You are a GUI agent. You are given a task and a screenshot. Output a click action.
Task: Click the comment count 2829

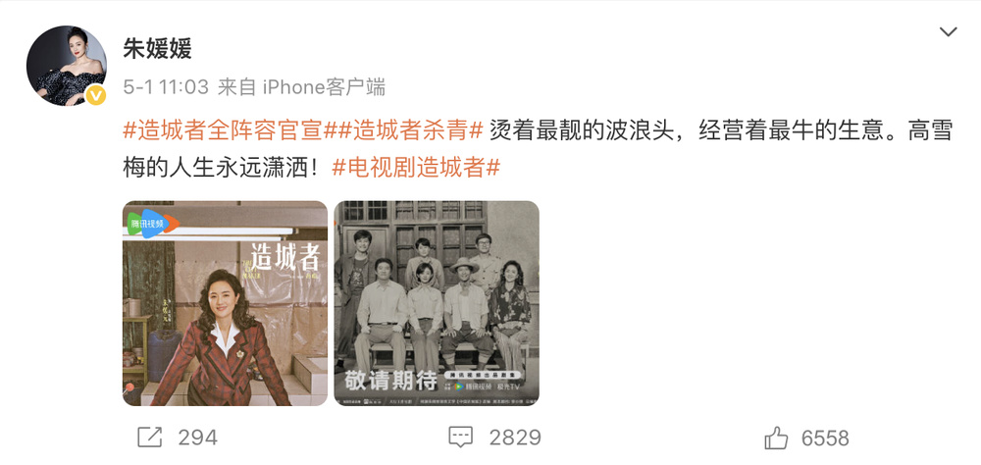[515, 438]
